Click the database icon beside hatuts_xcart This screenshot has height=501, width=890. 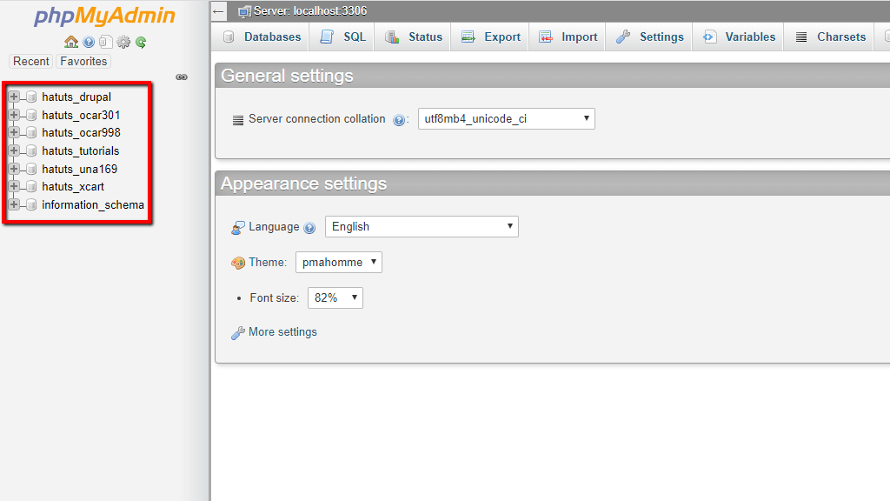pos(31,187)
